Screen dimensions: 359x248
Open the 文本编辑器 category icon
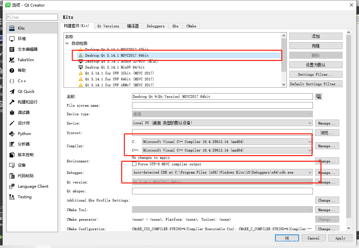click(x=12, y=49)
